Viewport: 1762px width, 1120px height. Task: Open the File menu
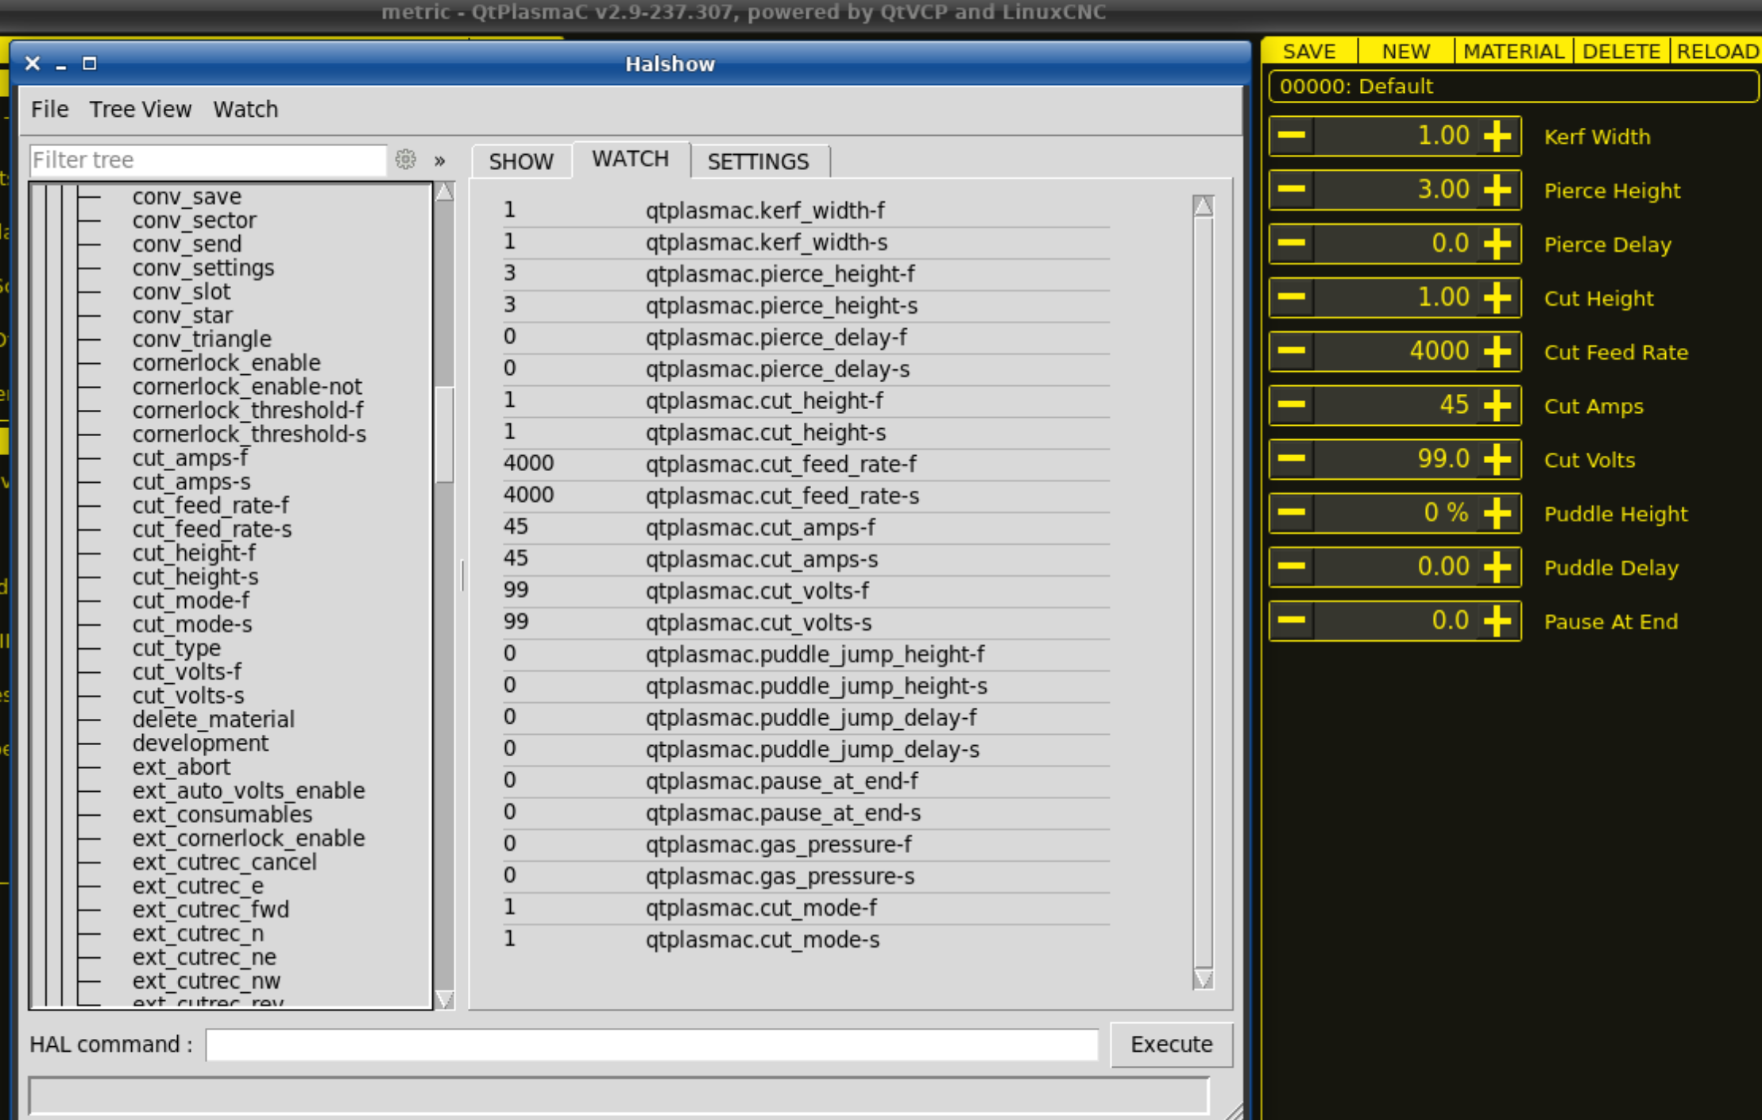pyautogui.click(x=49, y=109)
